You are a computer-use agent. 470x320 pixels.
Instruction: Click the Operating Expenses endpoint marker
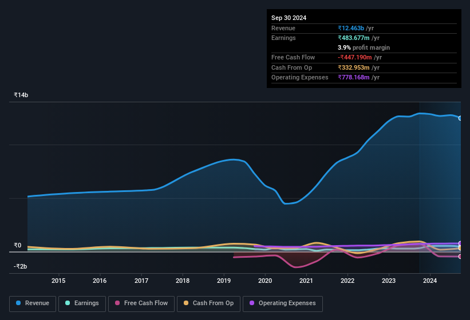coord(460,243)
